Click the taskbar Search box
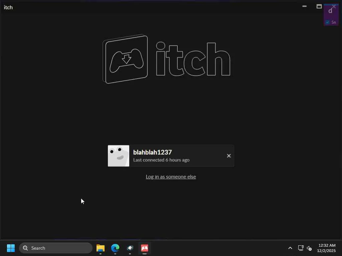The image size is (342, 256). [56, 248]
